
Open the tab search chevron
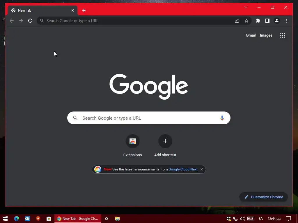[x=246, y=7]
